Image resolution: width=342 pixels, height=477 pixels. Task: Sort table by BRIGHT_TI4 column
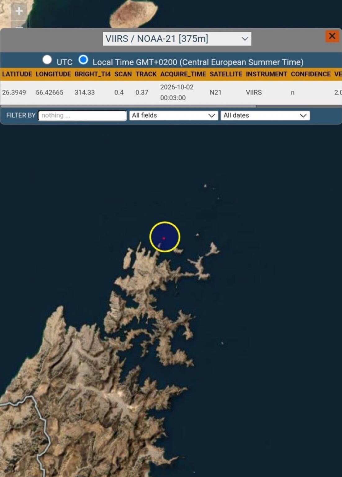pos(92,74)
